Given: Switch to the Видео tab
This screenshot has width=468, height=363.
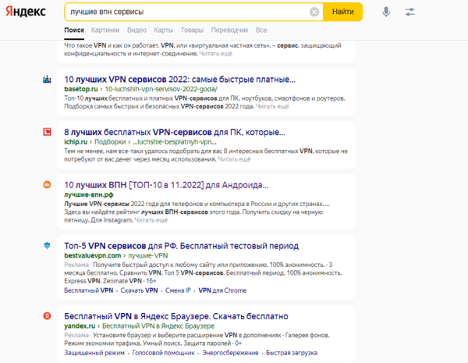Looking at the screenshot, I should point(136,30).
